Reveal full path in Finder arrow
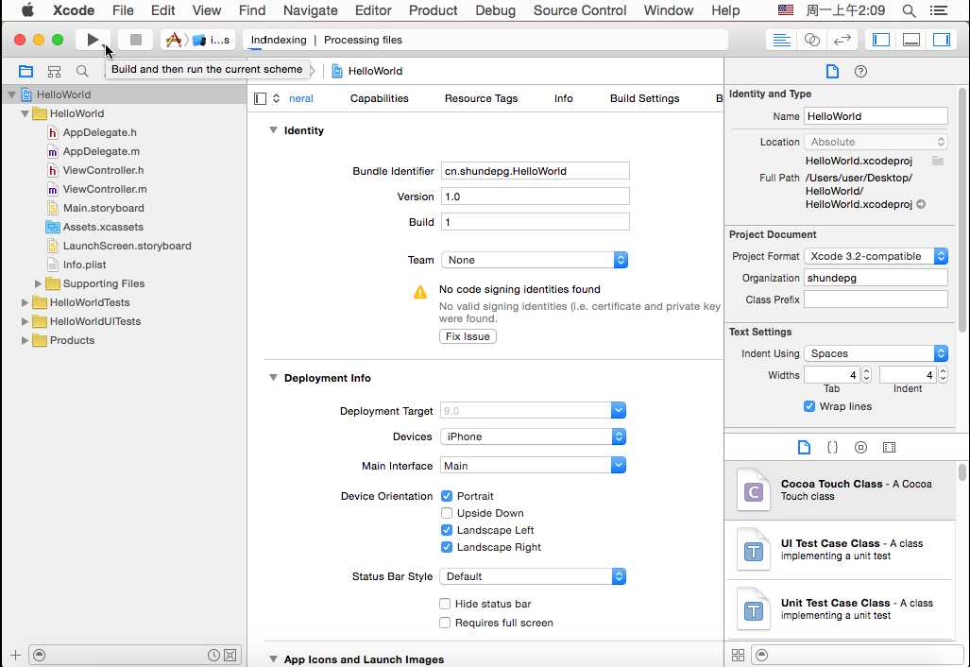The image size is (970, 667). [x=921, y=204]
